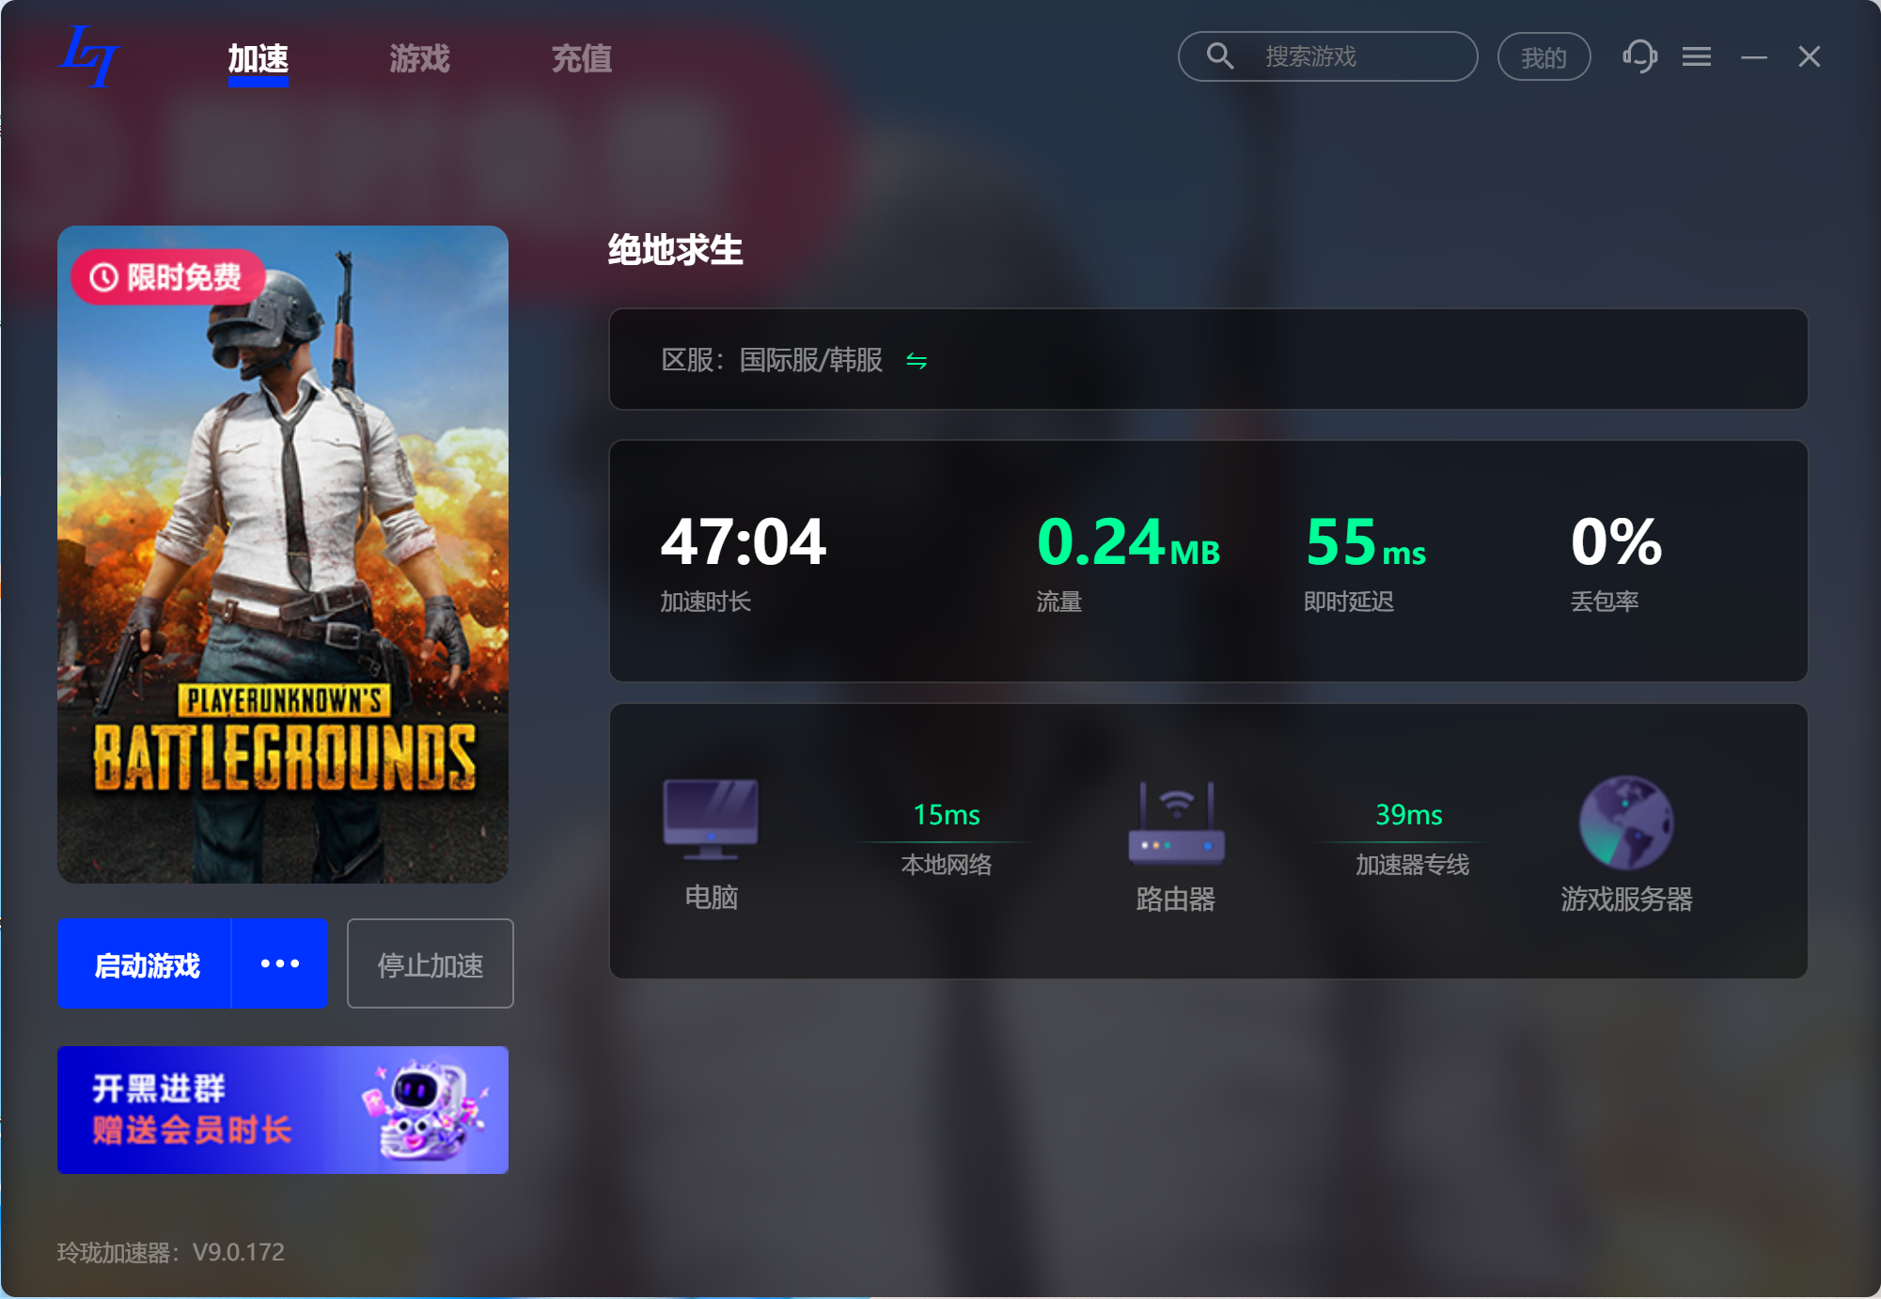This screenshot has height=1299, width=1881.
Task: Click version text 玲珑加速器: V9.0.172
Action: [171, 1252]
